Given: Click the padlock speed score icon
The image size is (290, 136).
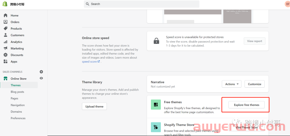Looking at the screenshot, I should [x=157, y=41].
